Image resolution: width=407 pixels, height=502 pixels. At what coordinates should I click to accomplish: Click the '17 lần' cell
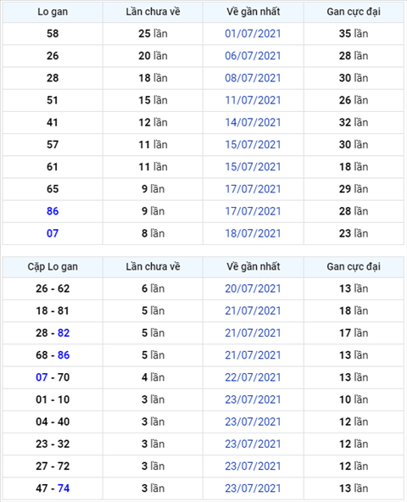tap(354, 333)
